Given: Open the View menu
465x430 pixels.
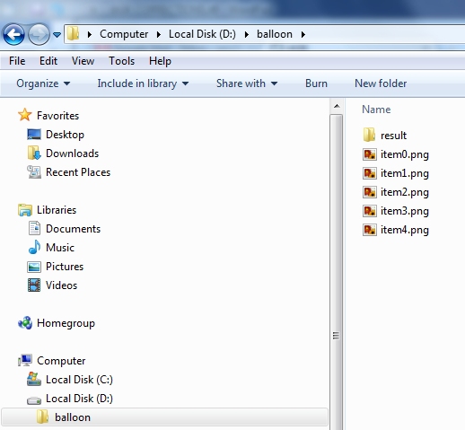Looking at the screenshot, I should point(83,61).
